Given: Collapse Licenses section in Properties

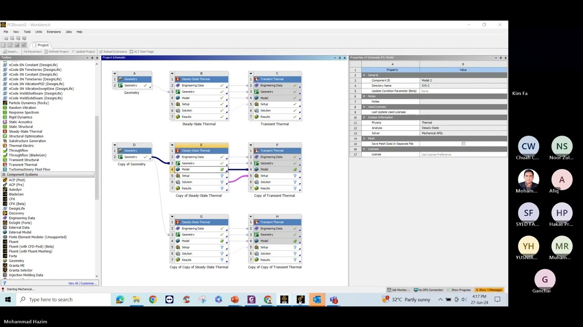Looking at the screenshot, I should (364, 149).
